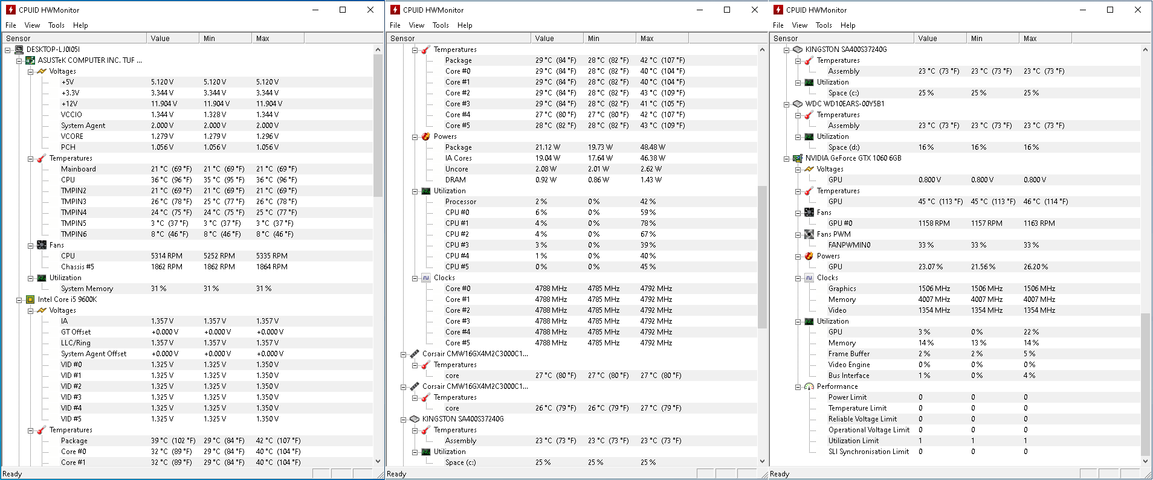Open File menu in right window
Viewport: 1153px width, 480px height.
(778, 25)
